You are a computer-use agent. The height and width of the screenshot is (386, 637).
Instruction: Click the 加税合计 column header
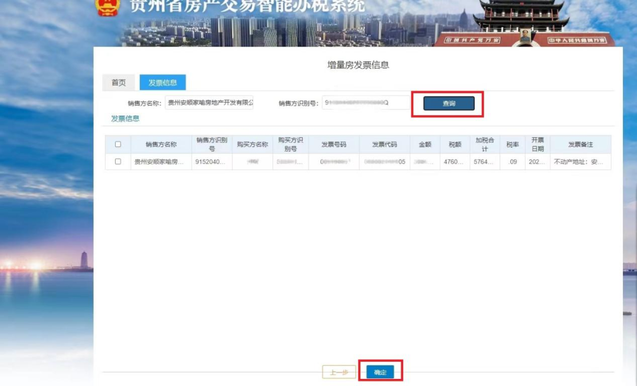(x=485, y=144)
